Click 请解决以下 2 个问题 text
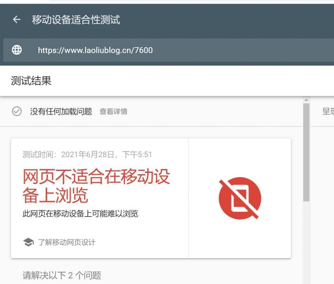Viewport: 334px width, 284px height. (62, 275)
